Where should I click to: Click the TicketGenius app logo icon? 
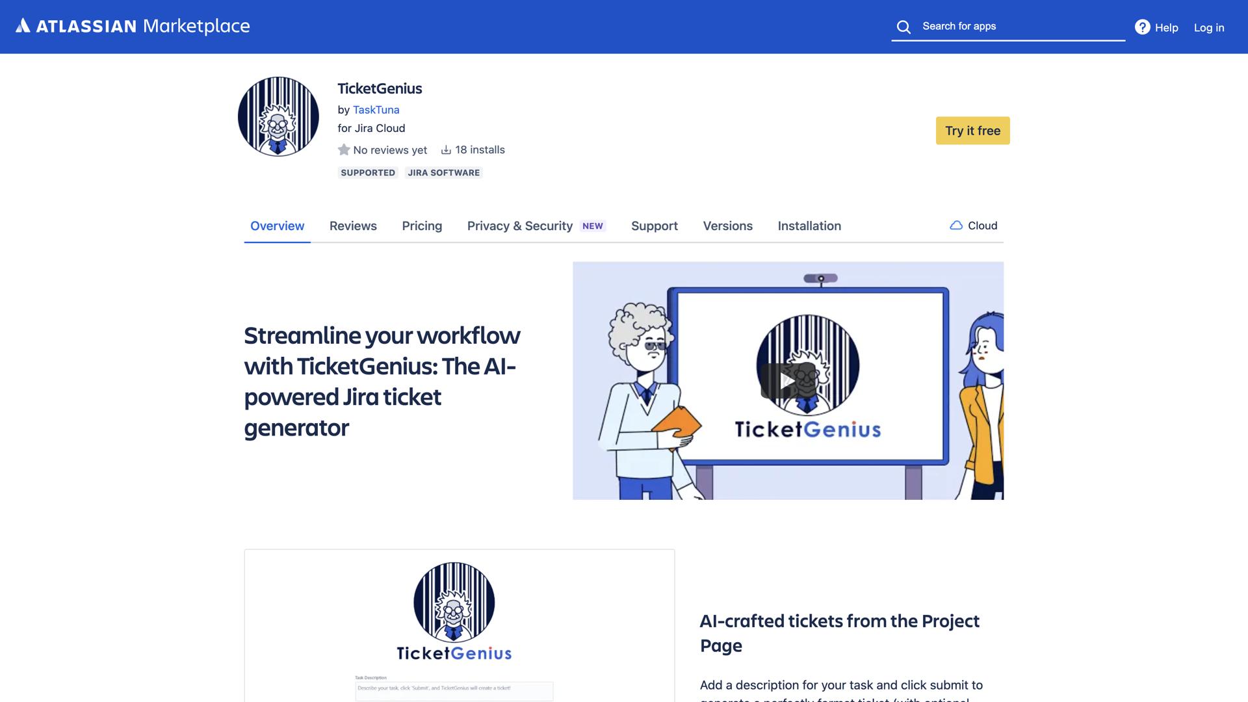[x=278, y=117]
